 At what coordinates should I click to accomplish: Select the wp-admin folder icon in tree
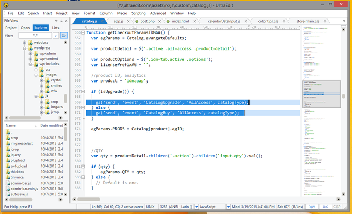pos(36,53)
